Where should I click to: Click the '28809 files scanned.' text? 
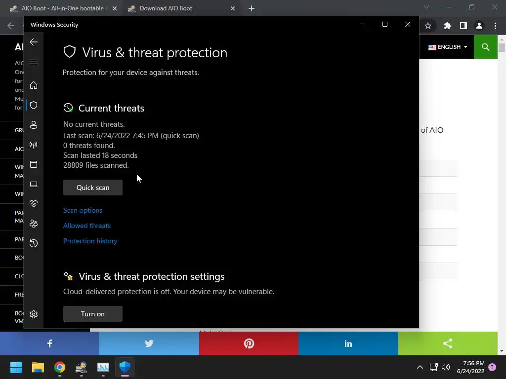coord(96,165)
